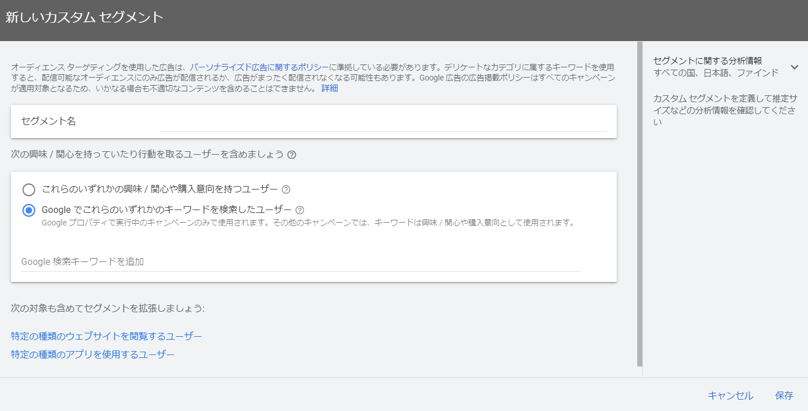Click 次の対象も含めてセグメントを拡張しましょう text
The width and height of the screenshot is (808, 411).
point(107,308)
